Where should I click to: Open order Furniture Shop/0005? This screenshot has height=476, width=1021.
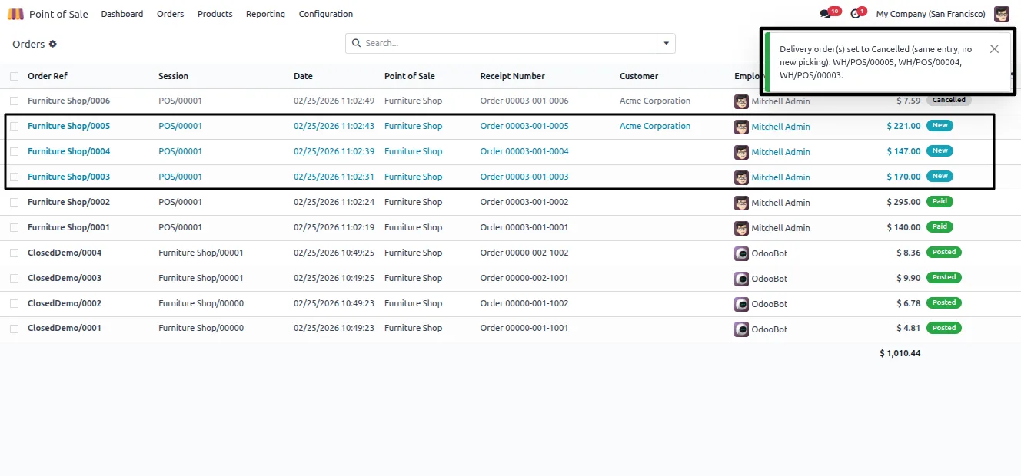point(68,126)
